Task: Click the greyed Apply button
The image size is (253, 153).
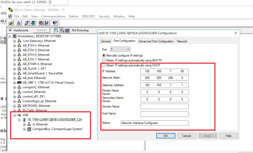Action: click(x=208, y=136)
